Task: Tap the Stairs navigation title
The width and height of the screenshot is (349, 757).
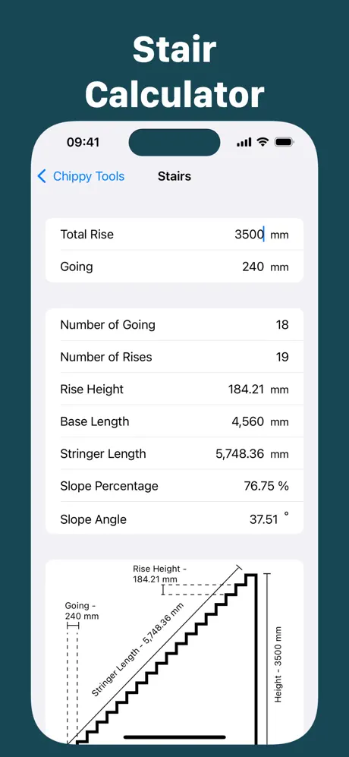Action: [x=174, y=177]
